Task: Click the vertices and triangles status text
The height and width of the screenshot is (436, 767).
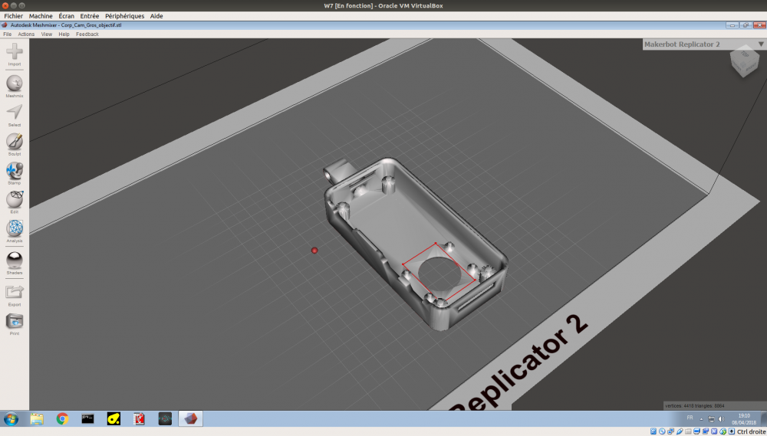Action: click(694, 405)
